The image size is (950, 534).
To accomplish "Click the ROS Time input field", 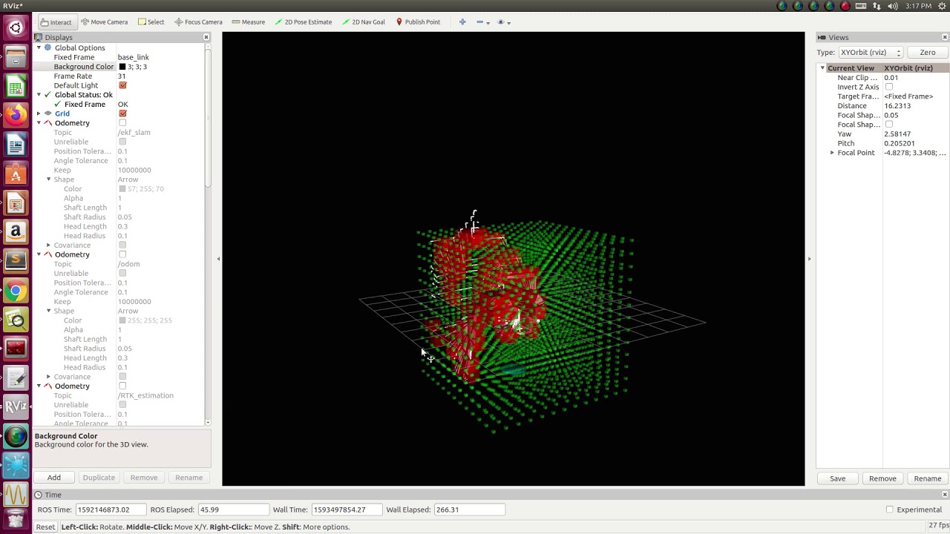I will [x=110, y=510].
